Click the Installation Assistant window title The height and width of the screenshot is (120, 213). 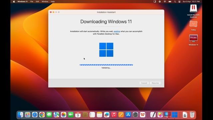tap(106, 12)
